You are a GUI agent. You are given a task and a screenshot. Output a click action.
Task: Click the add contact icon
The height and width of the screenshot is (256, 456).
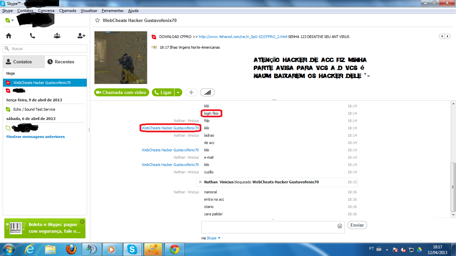(x=81, y=36)
